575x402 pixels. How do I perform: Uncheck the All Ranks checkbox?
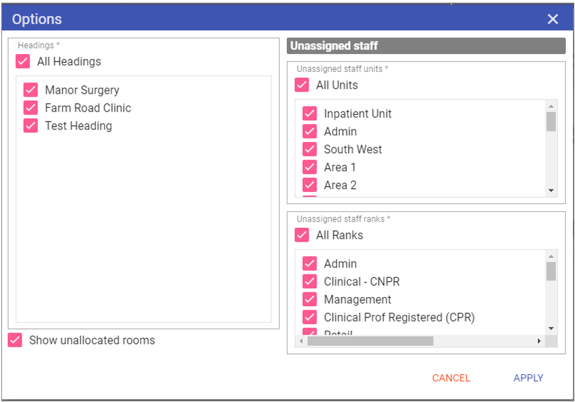[x=302, y=235]
